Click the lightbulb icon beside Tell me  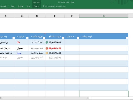pos(43,6)
